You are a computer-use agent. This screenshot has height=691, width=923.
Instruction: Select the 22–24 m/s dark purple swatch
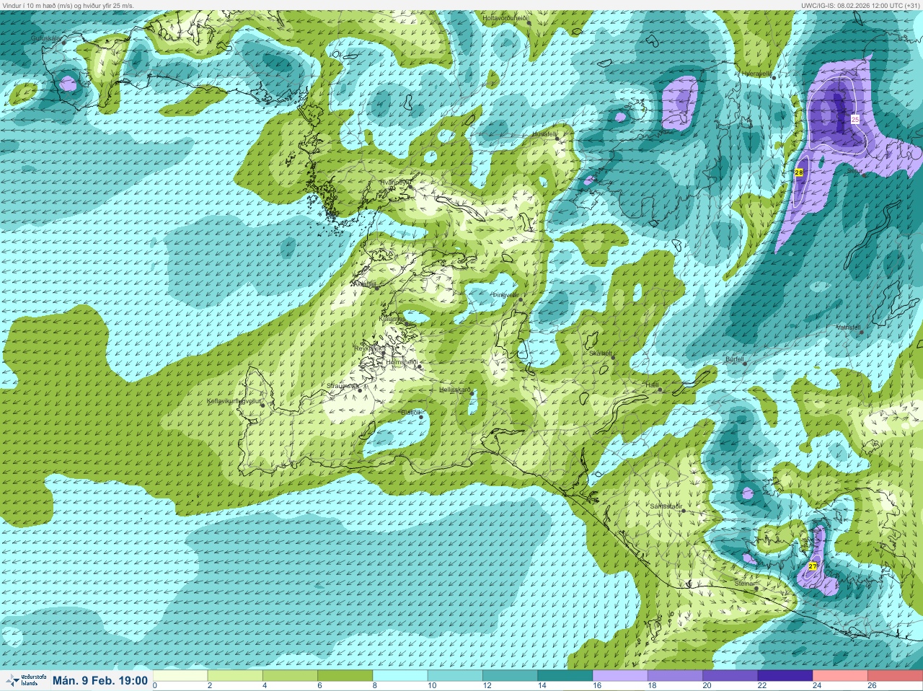pos(784,676)
